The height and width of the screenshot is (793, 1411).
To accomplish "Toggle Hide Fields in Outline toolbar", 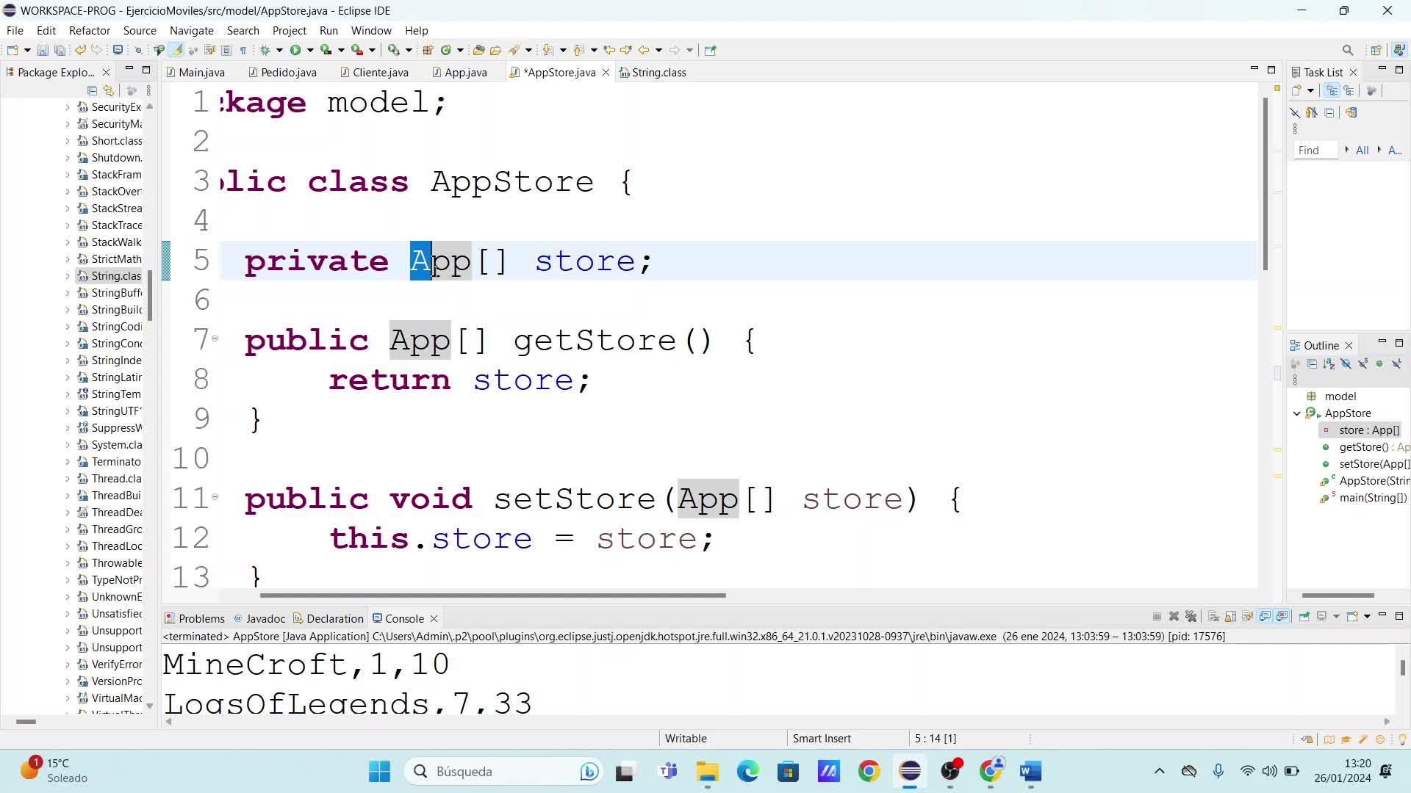I will click(1346, 364).
